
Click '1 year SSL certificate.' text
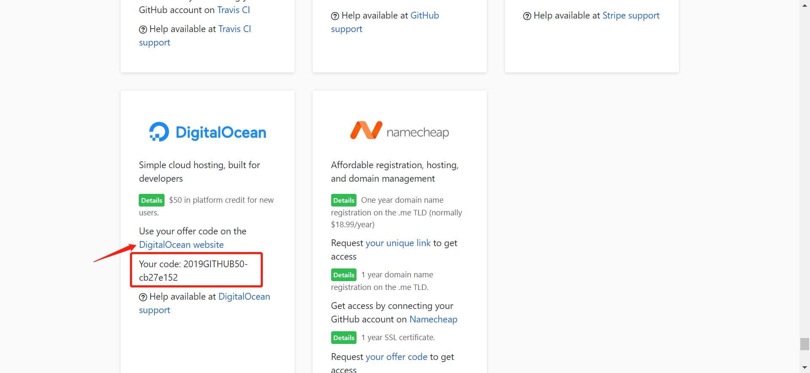coord(398,338)
